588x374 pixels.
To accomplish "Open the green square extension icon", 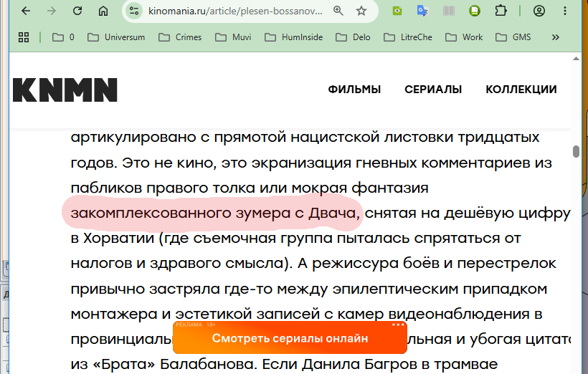I will click(x=397, y=11).
